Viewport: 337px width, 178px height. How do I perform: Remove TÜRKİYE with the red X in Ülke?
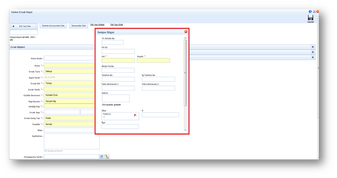tap(135, 115)
